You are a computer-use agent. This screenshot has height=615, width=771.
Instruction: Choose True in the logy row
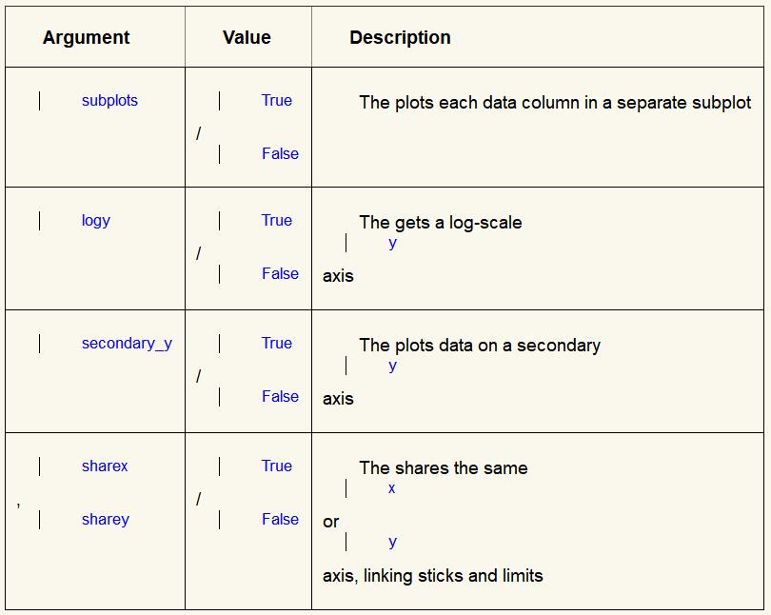[x=277, y=221]
